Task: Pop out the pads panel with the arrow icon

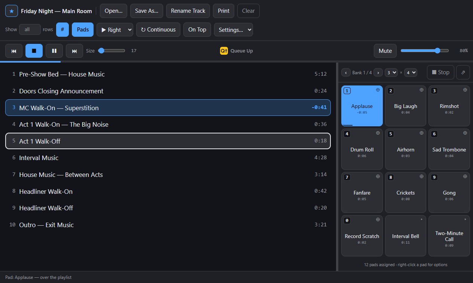Action: [x=463, y=72]
